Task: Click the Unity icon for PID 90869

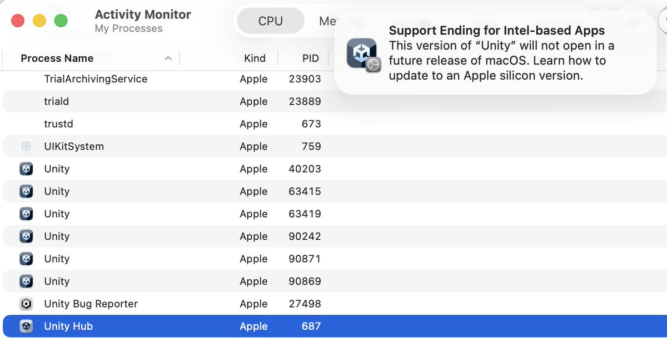Action: 26,281
